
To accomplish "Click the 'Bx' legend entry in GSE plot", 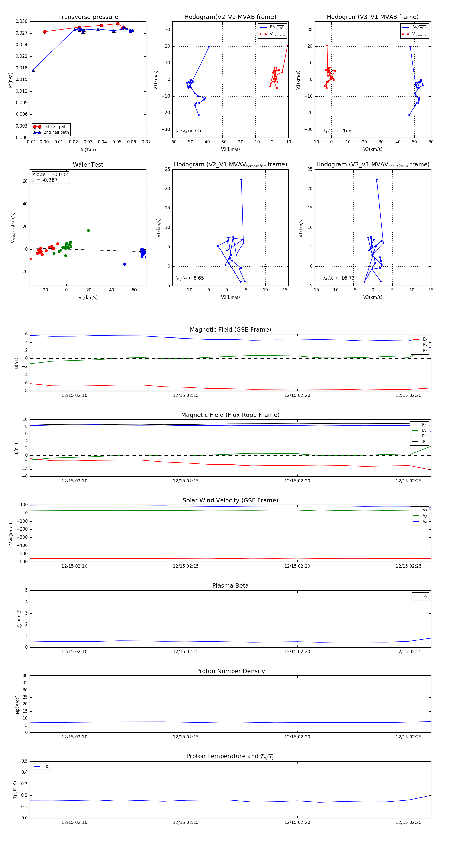I will pyautogui.click(x=421, y=339).
